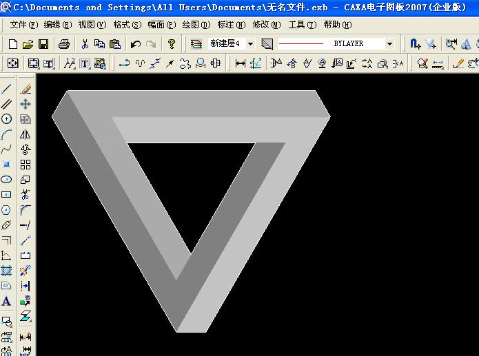Select the rotate tool
Image resolution: width=479 pixels, height=356 pixels.
point(26,149)
